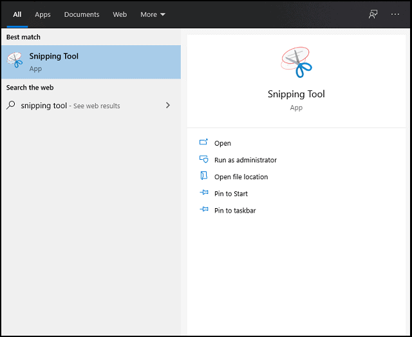This screenshot has height=337, width=412.
Task: Switch to the Documents tab
Action: (x=82, y=14)
